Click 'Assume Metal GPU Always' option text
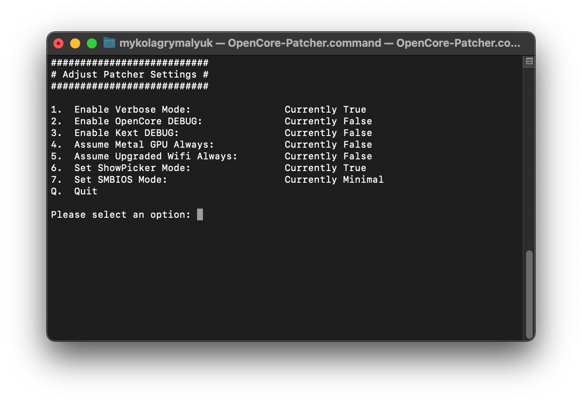The width and height of the screenshot is (582, 403). tap(144, 145)
